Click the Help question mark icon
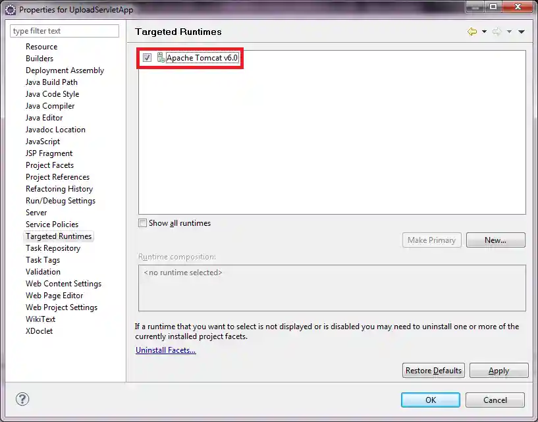The image size is (538, 422). (x=24, y=400)
